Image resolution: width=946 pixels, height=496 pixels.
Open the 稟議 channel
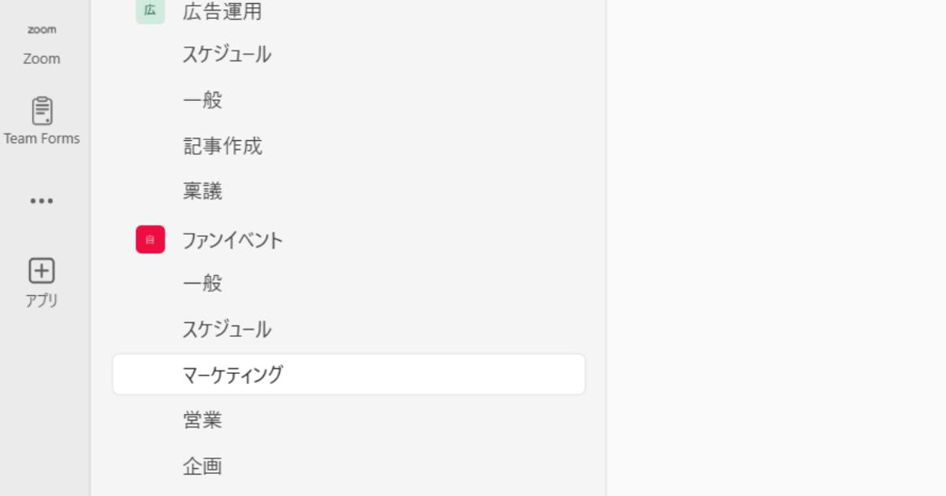pyautogui.click(x=202, y=191)
